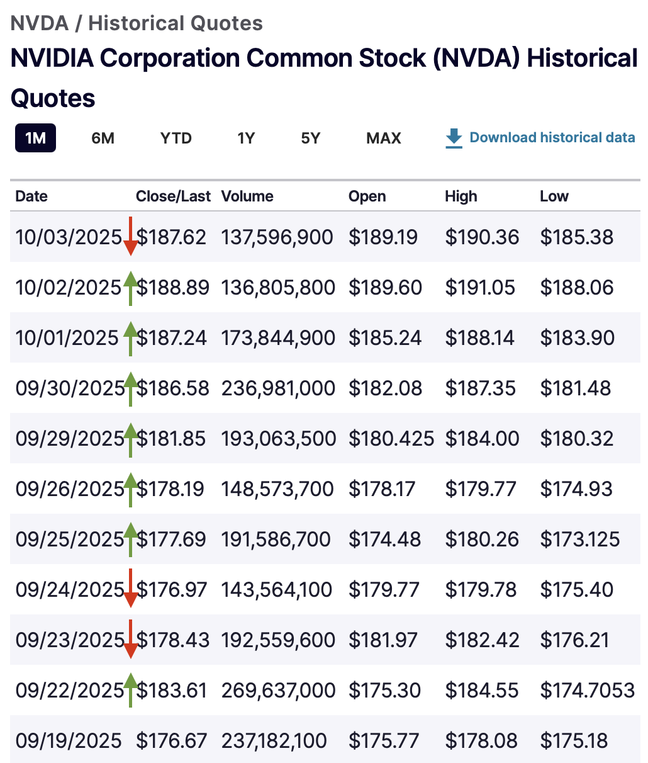This screenshot has width=648, height=763.
Task: Click the green up arrow for 09/30/2025
Action: [130, 388]
